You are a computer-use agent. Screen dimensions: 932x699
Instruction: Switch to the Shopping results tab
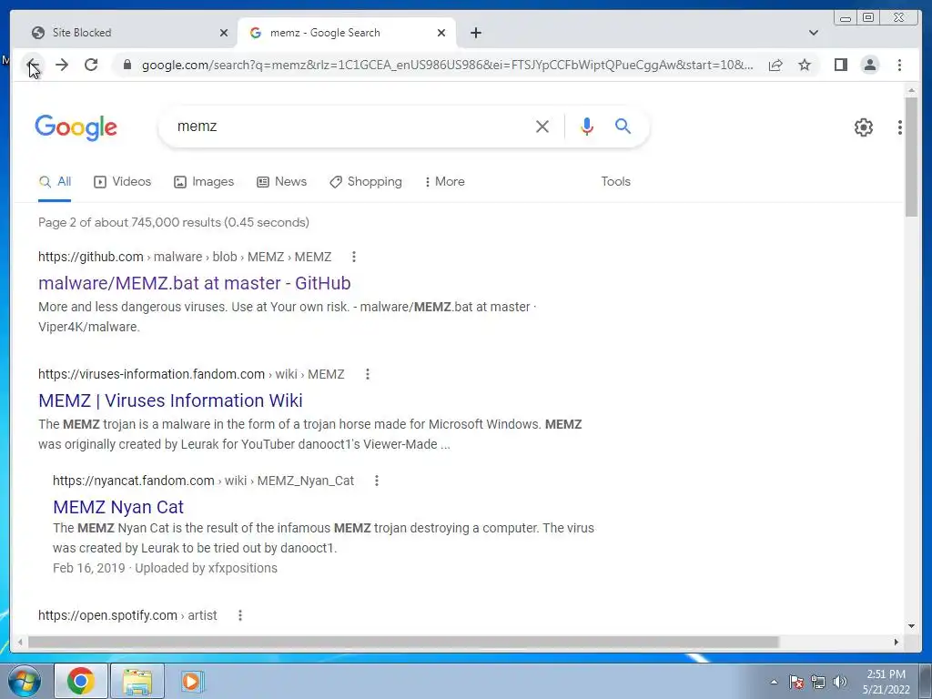[366, 182]
